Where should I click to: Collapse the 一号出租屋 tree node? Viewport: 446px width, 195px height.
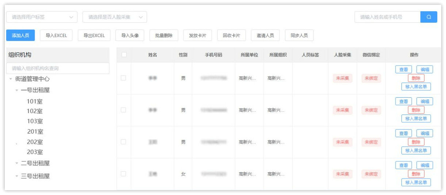click(x=17, y=90)
